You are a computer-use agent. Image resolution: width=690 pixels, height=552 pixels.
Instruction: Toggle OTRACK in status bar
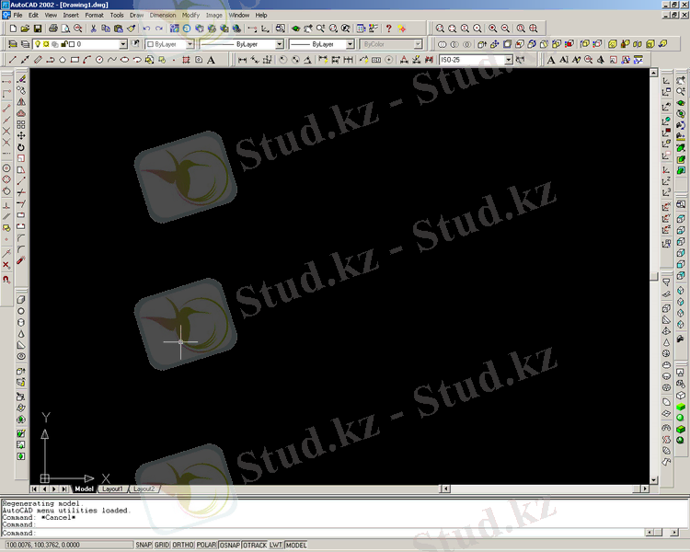pos(255,545)
